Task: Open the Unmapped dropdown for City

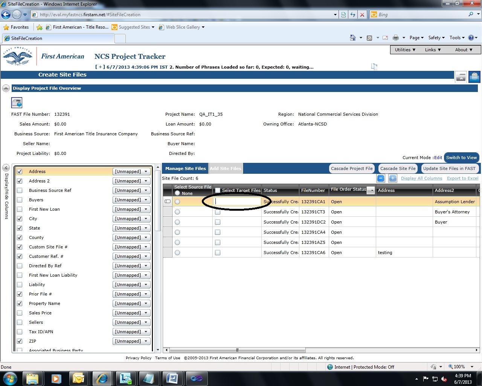Action: click(x=131, y=219)
